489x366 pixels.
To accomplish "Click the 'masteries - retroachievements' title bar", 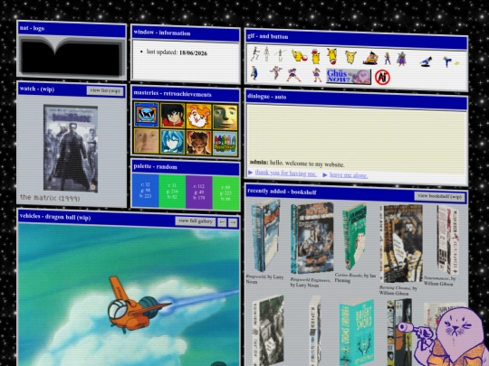I will point(186,94).
